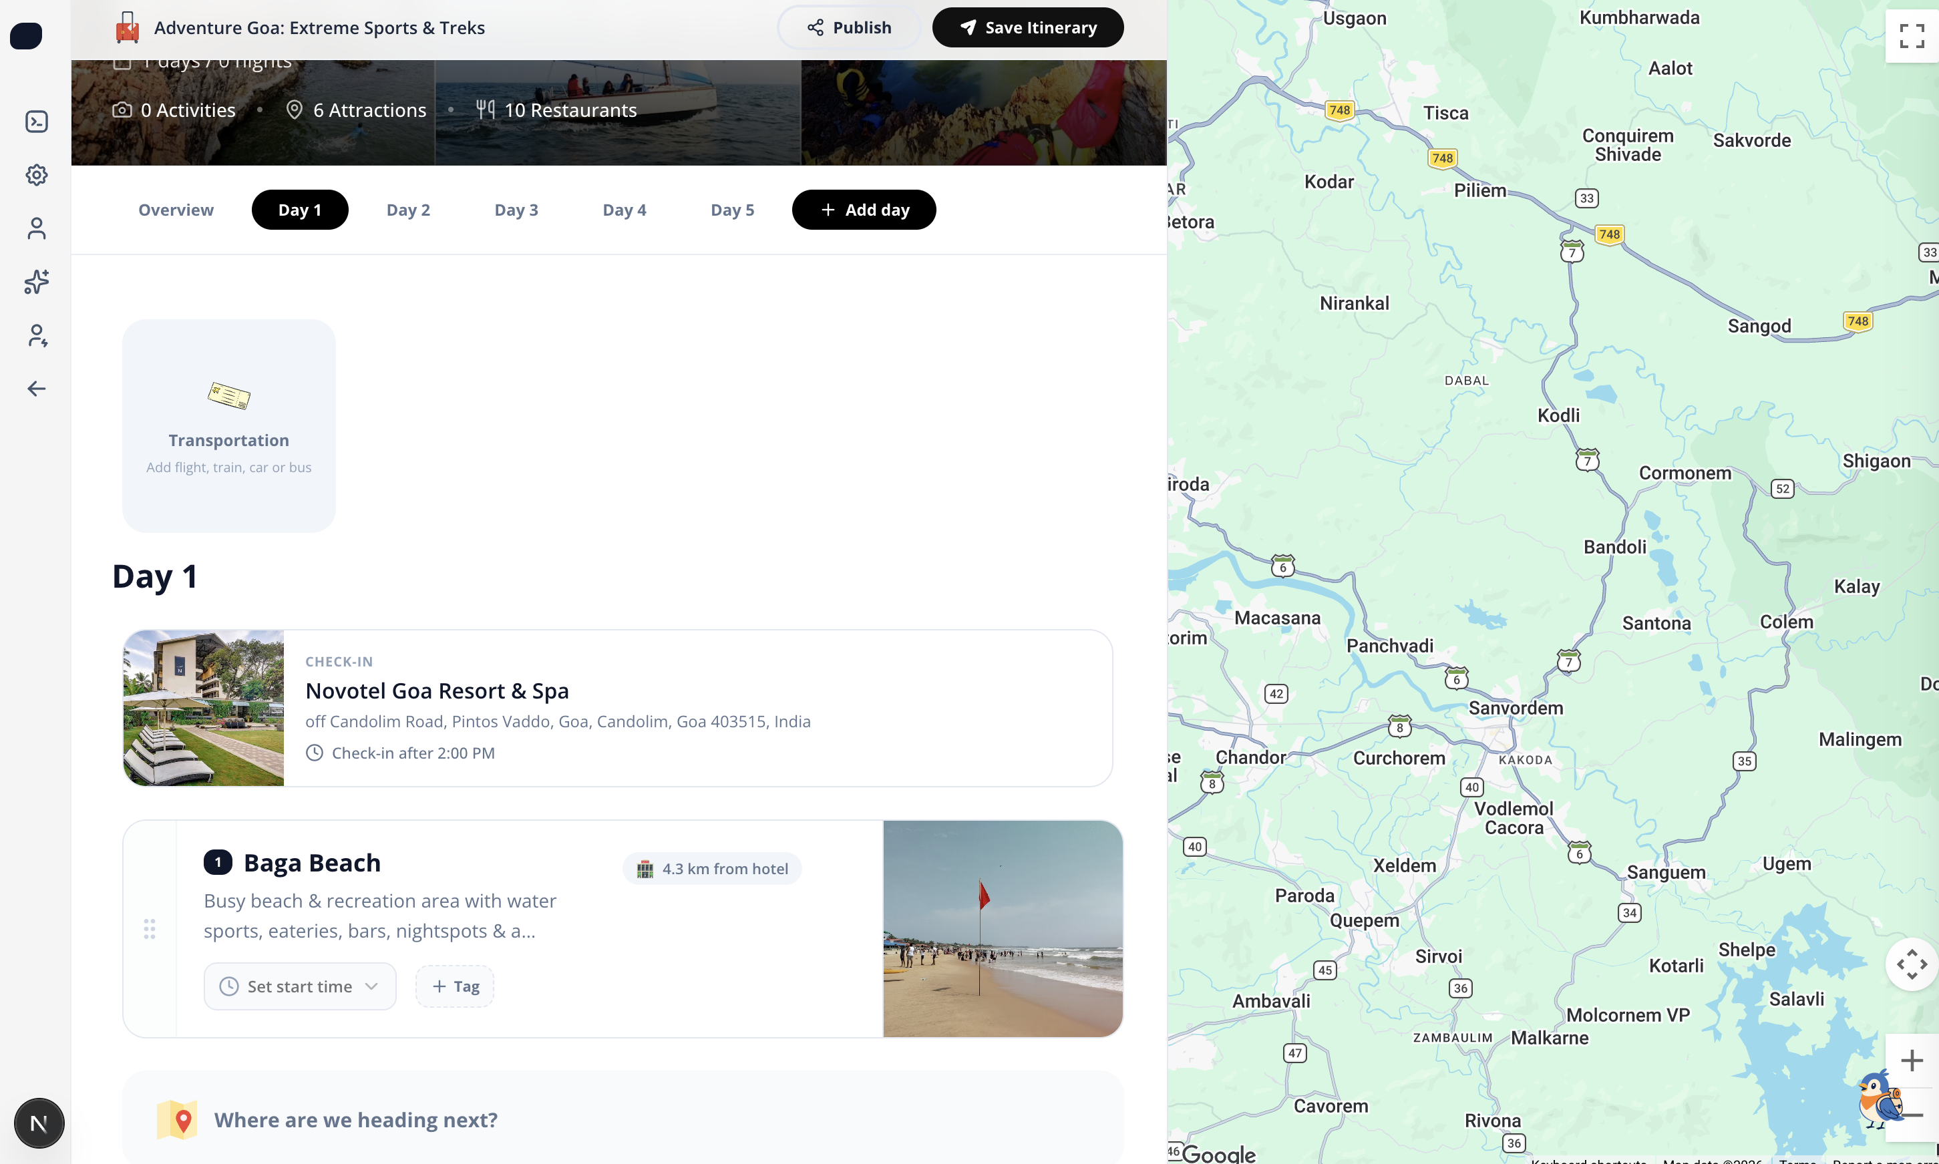
Task: Open settings gear in left sidebar
Action: coord(37,175)
